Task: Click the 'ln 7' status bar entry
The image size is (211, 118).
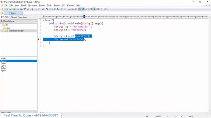Action: point(148,116)
